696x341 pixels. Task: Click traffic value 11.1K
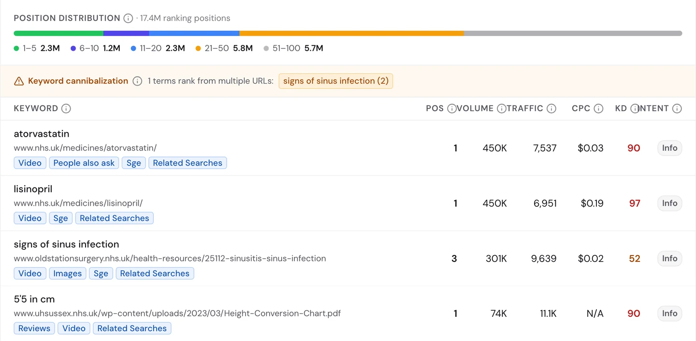tap(548, 313)
